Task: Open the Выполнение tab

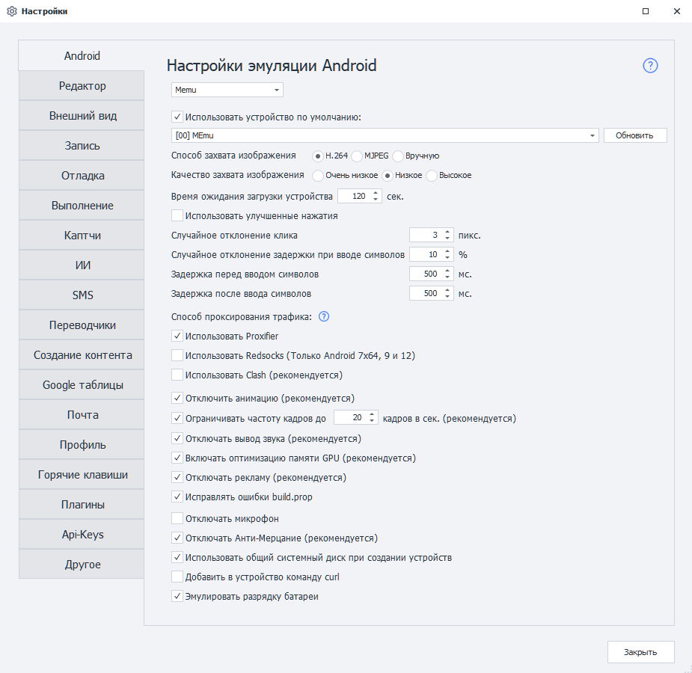Action: click(x=82, y=206)
